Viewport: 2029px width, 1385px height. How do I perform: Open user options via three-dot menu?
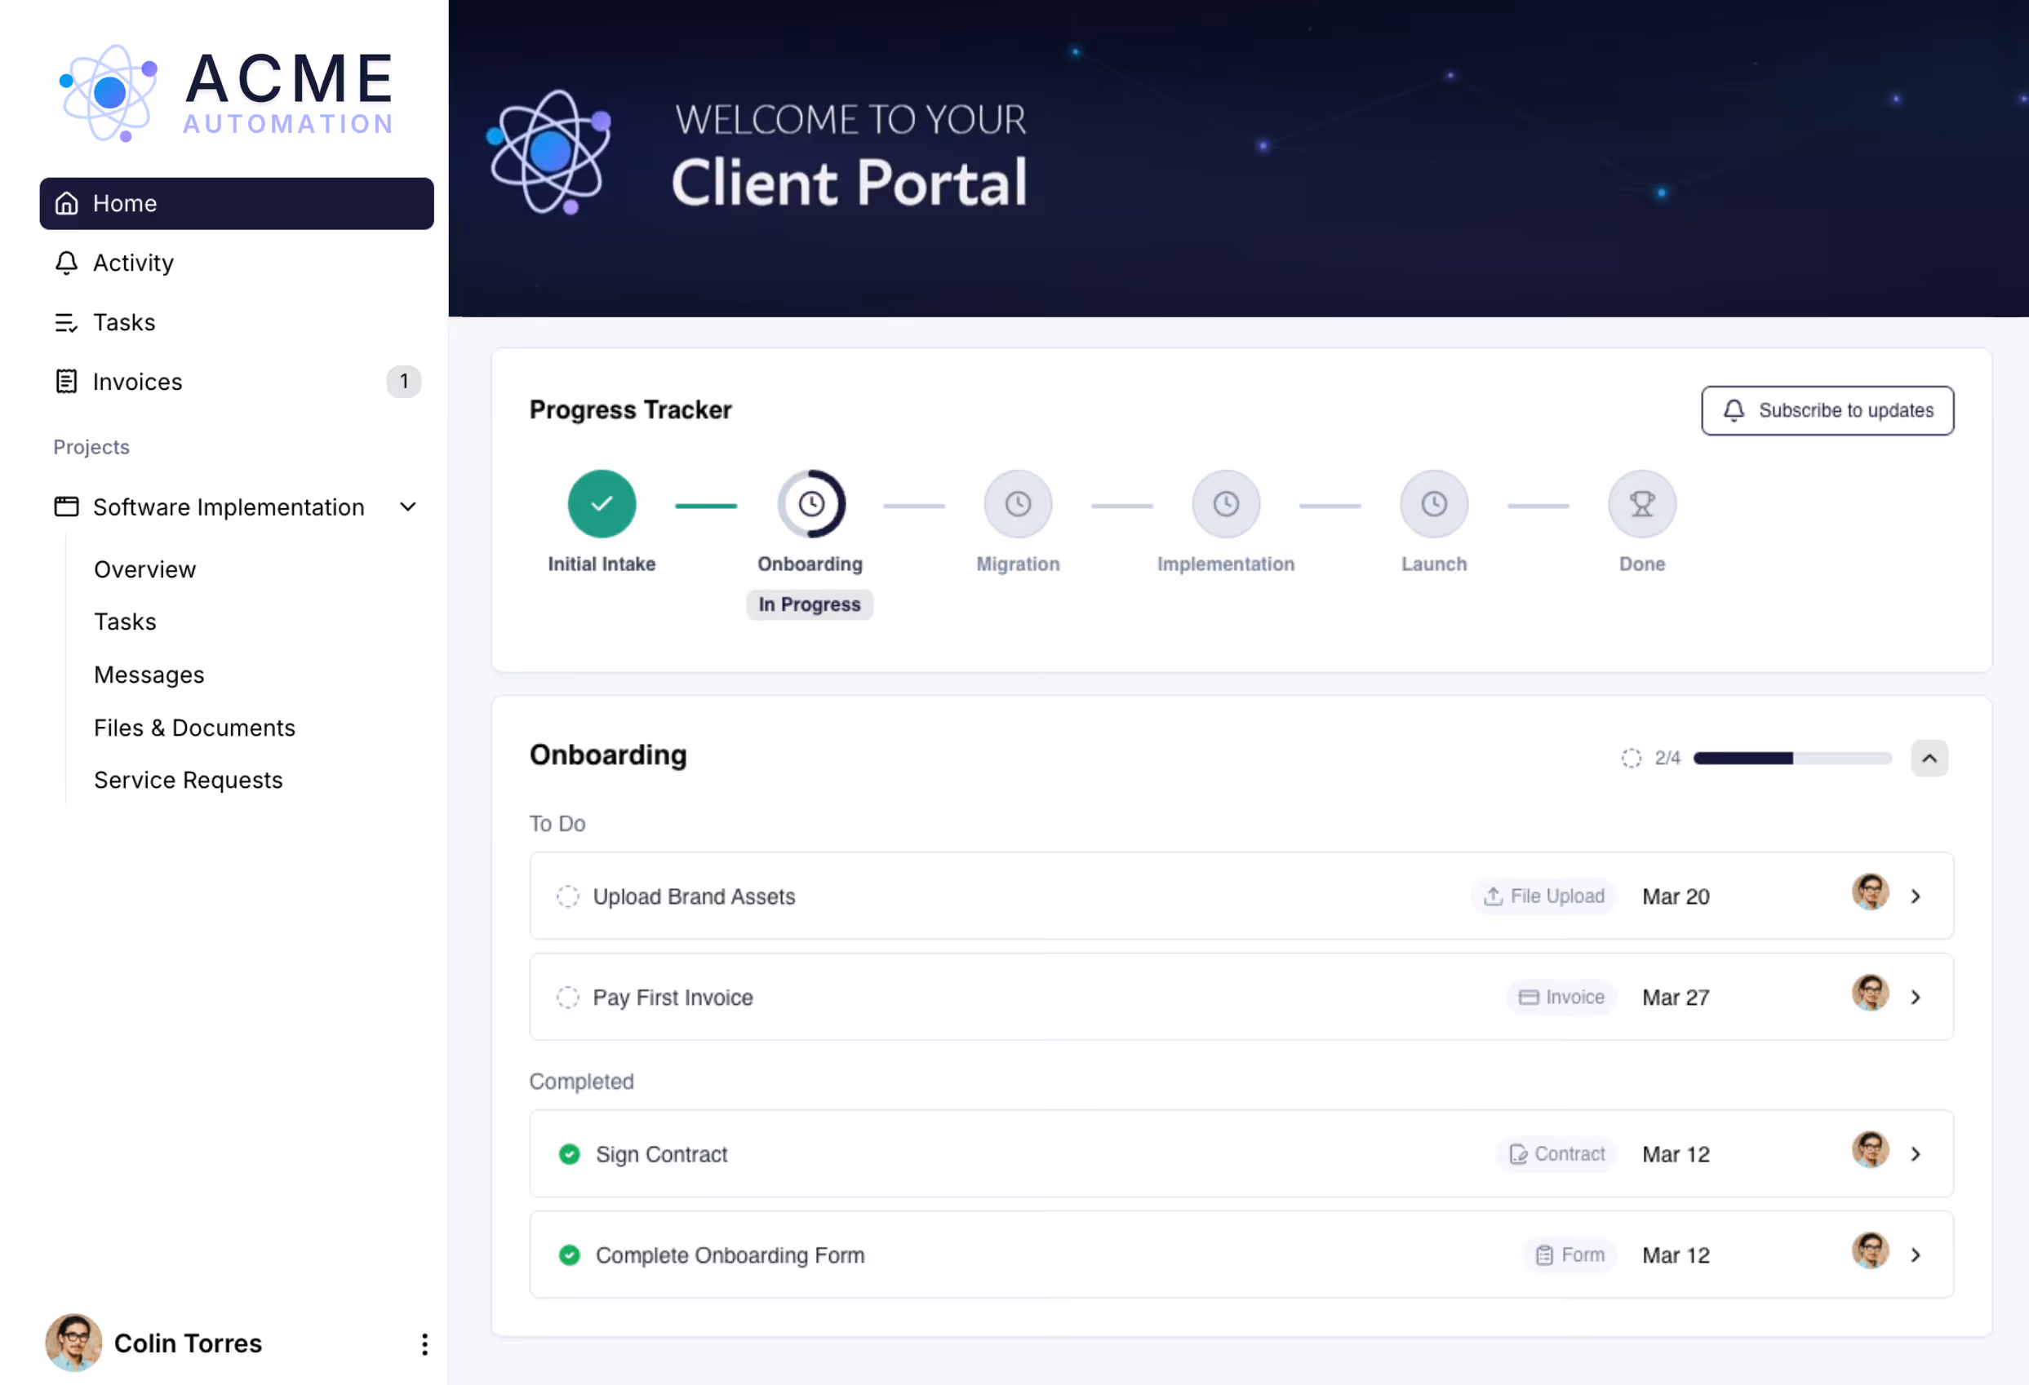(424, 1343)
